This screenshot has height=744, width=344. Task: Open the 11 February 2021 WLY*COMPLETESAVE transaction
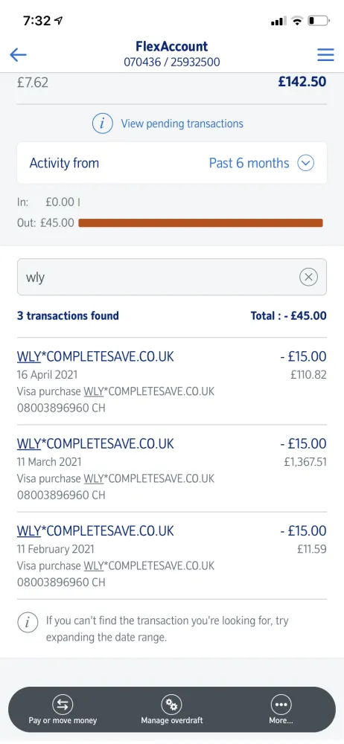tap(172, 556)
